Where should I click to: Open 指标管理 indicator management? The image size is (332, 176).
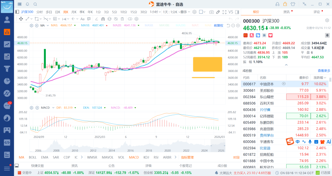click(x=187, y=157)
